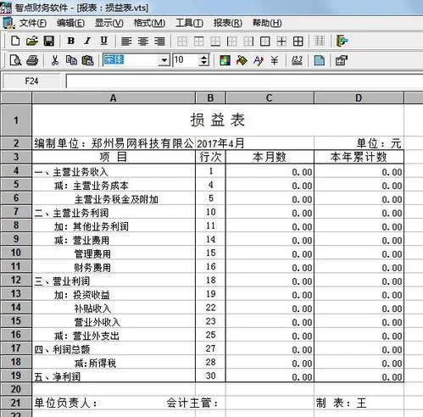
Task: Change font color with A icon
Action: pos(259,60)
